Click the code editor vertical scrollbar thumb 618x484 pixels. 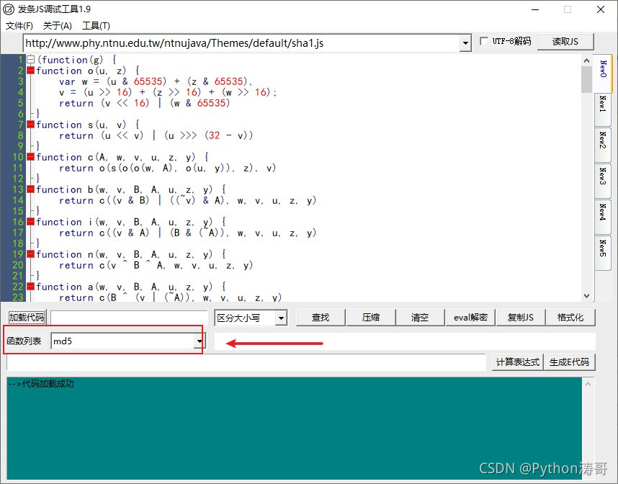tap(586, 79)
